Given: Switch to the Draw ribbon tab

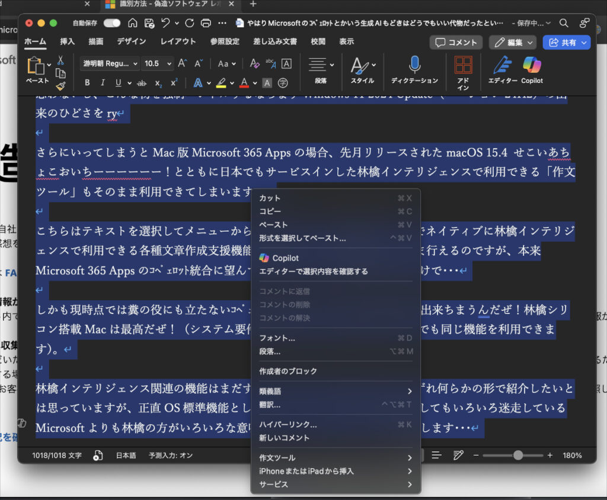Looking at the screenshot, I should [95, 41].
